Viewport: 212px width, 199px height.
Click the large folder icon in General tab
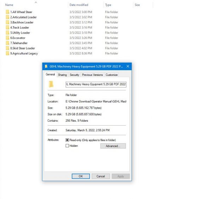point(51,84)
